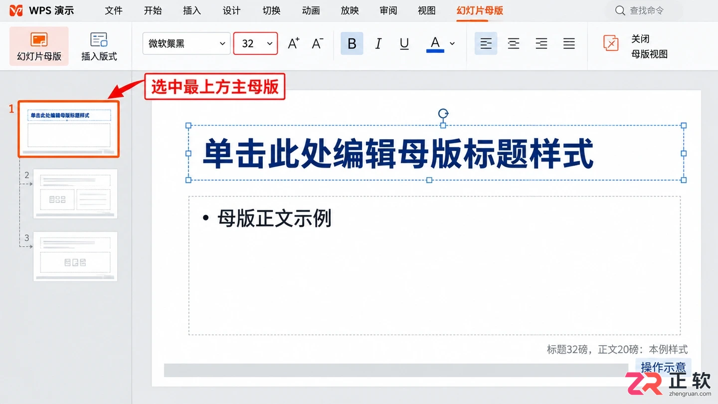Toggle underline formatting
Screen dimensions: 718x404
point(404,43)
